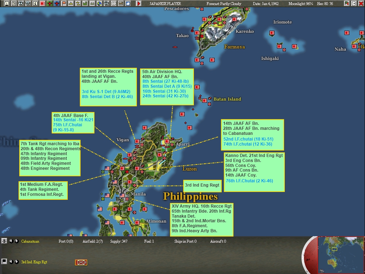
Task: Open the globe toolbar icon
Action: pos(99,4)
